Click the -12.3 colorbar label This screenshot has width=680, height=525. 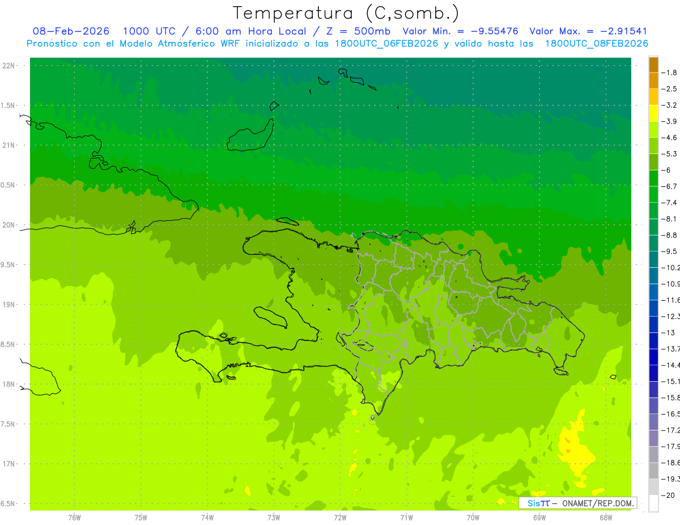pyautogui.click(x=671, y=316)
